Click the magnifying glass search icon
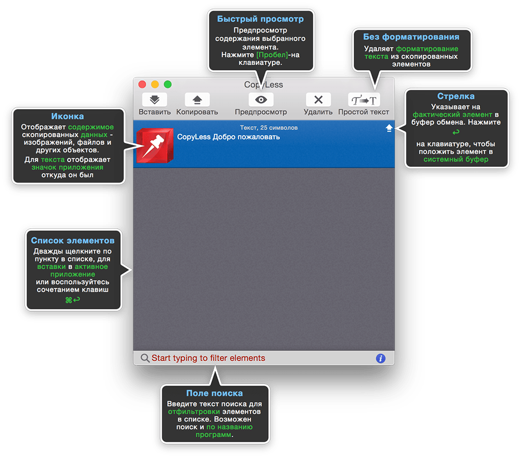The image size is (521, 458). [x=145, y=358]
